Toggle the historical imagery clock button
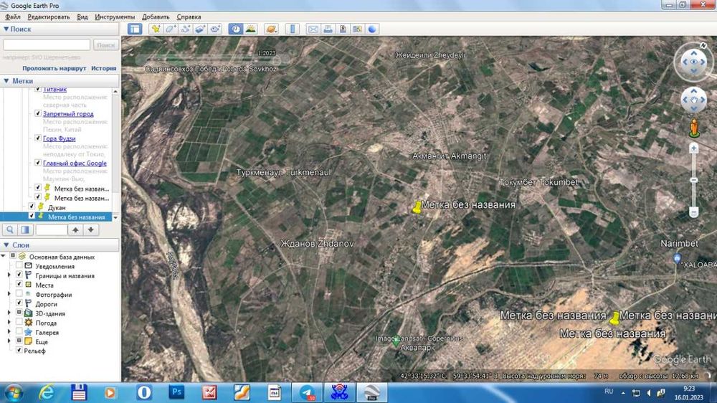 pyautogui.click(x=235, y=29)
